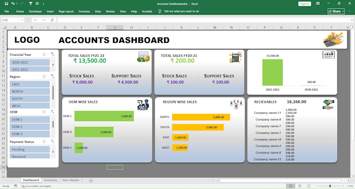This screenshot has width=355, height=189.
Task: Open the Review ribbon tab
Action: 110,11
